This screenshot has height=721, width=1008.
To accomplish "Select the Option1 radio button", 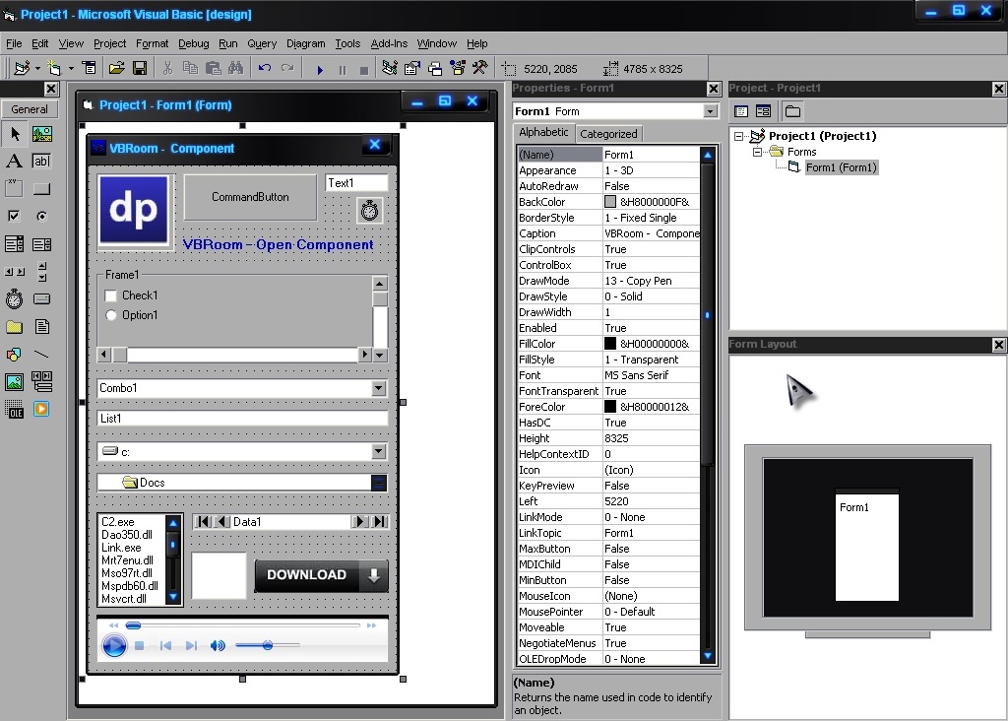I will tap(112, 315).
